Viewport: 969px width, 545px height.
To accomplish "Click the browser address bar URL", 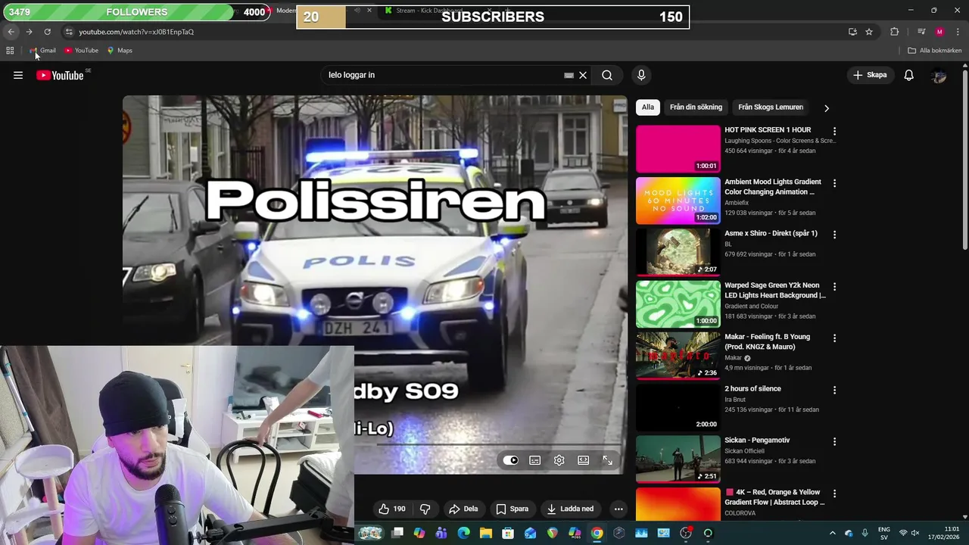I will pyautogui.click(x=136, y=32).
